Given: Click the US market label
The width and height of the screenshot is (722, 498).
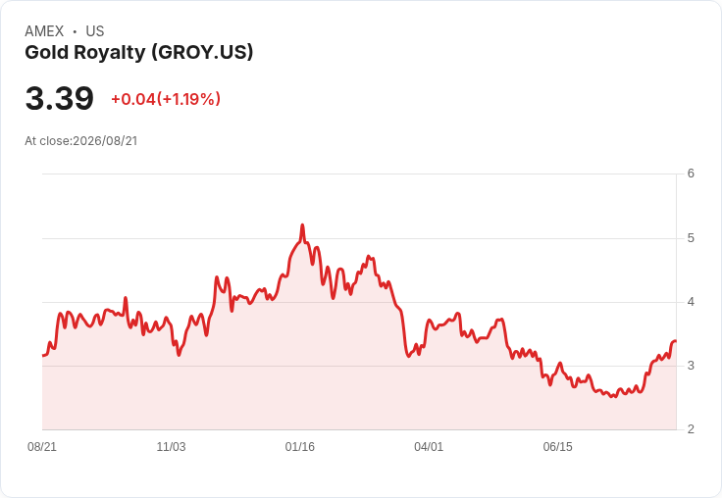Looking at the screenshot, I should (x=95, y=31).
